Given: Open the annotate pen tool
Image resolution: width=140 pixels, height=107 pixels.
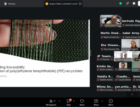Looking at the screenshot, I should point(127,4).
